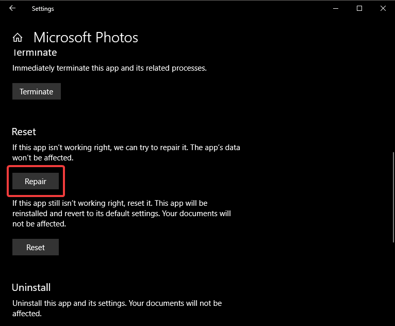
Task: Click the Settings window title text
Action: tap(43, 9)
